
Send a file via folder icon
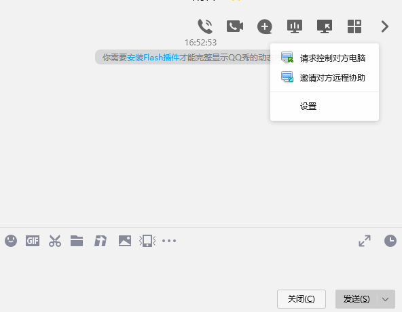click(77, 241)
